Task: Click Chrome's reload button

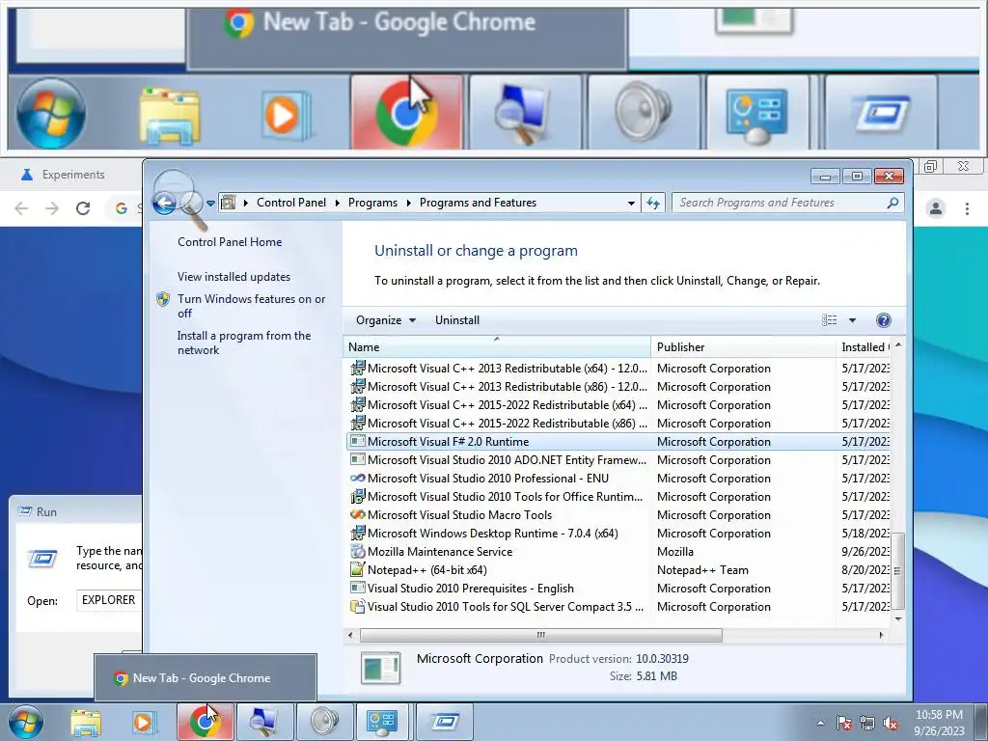Action: [x=83, y=208]
